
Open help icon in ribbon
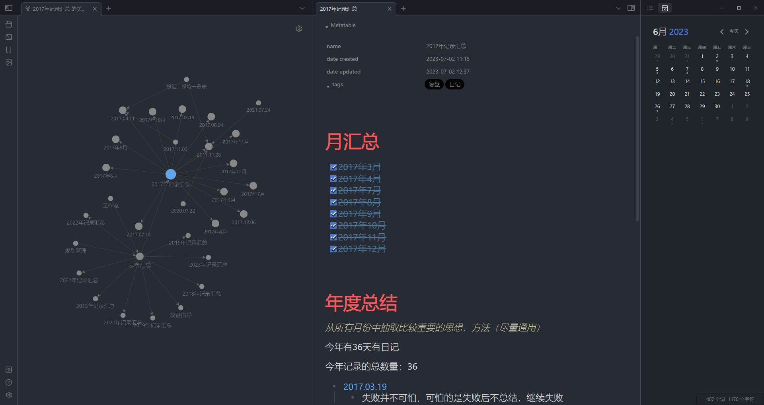9,382
